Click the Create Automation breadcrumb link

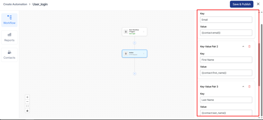(15, 4)
